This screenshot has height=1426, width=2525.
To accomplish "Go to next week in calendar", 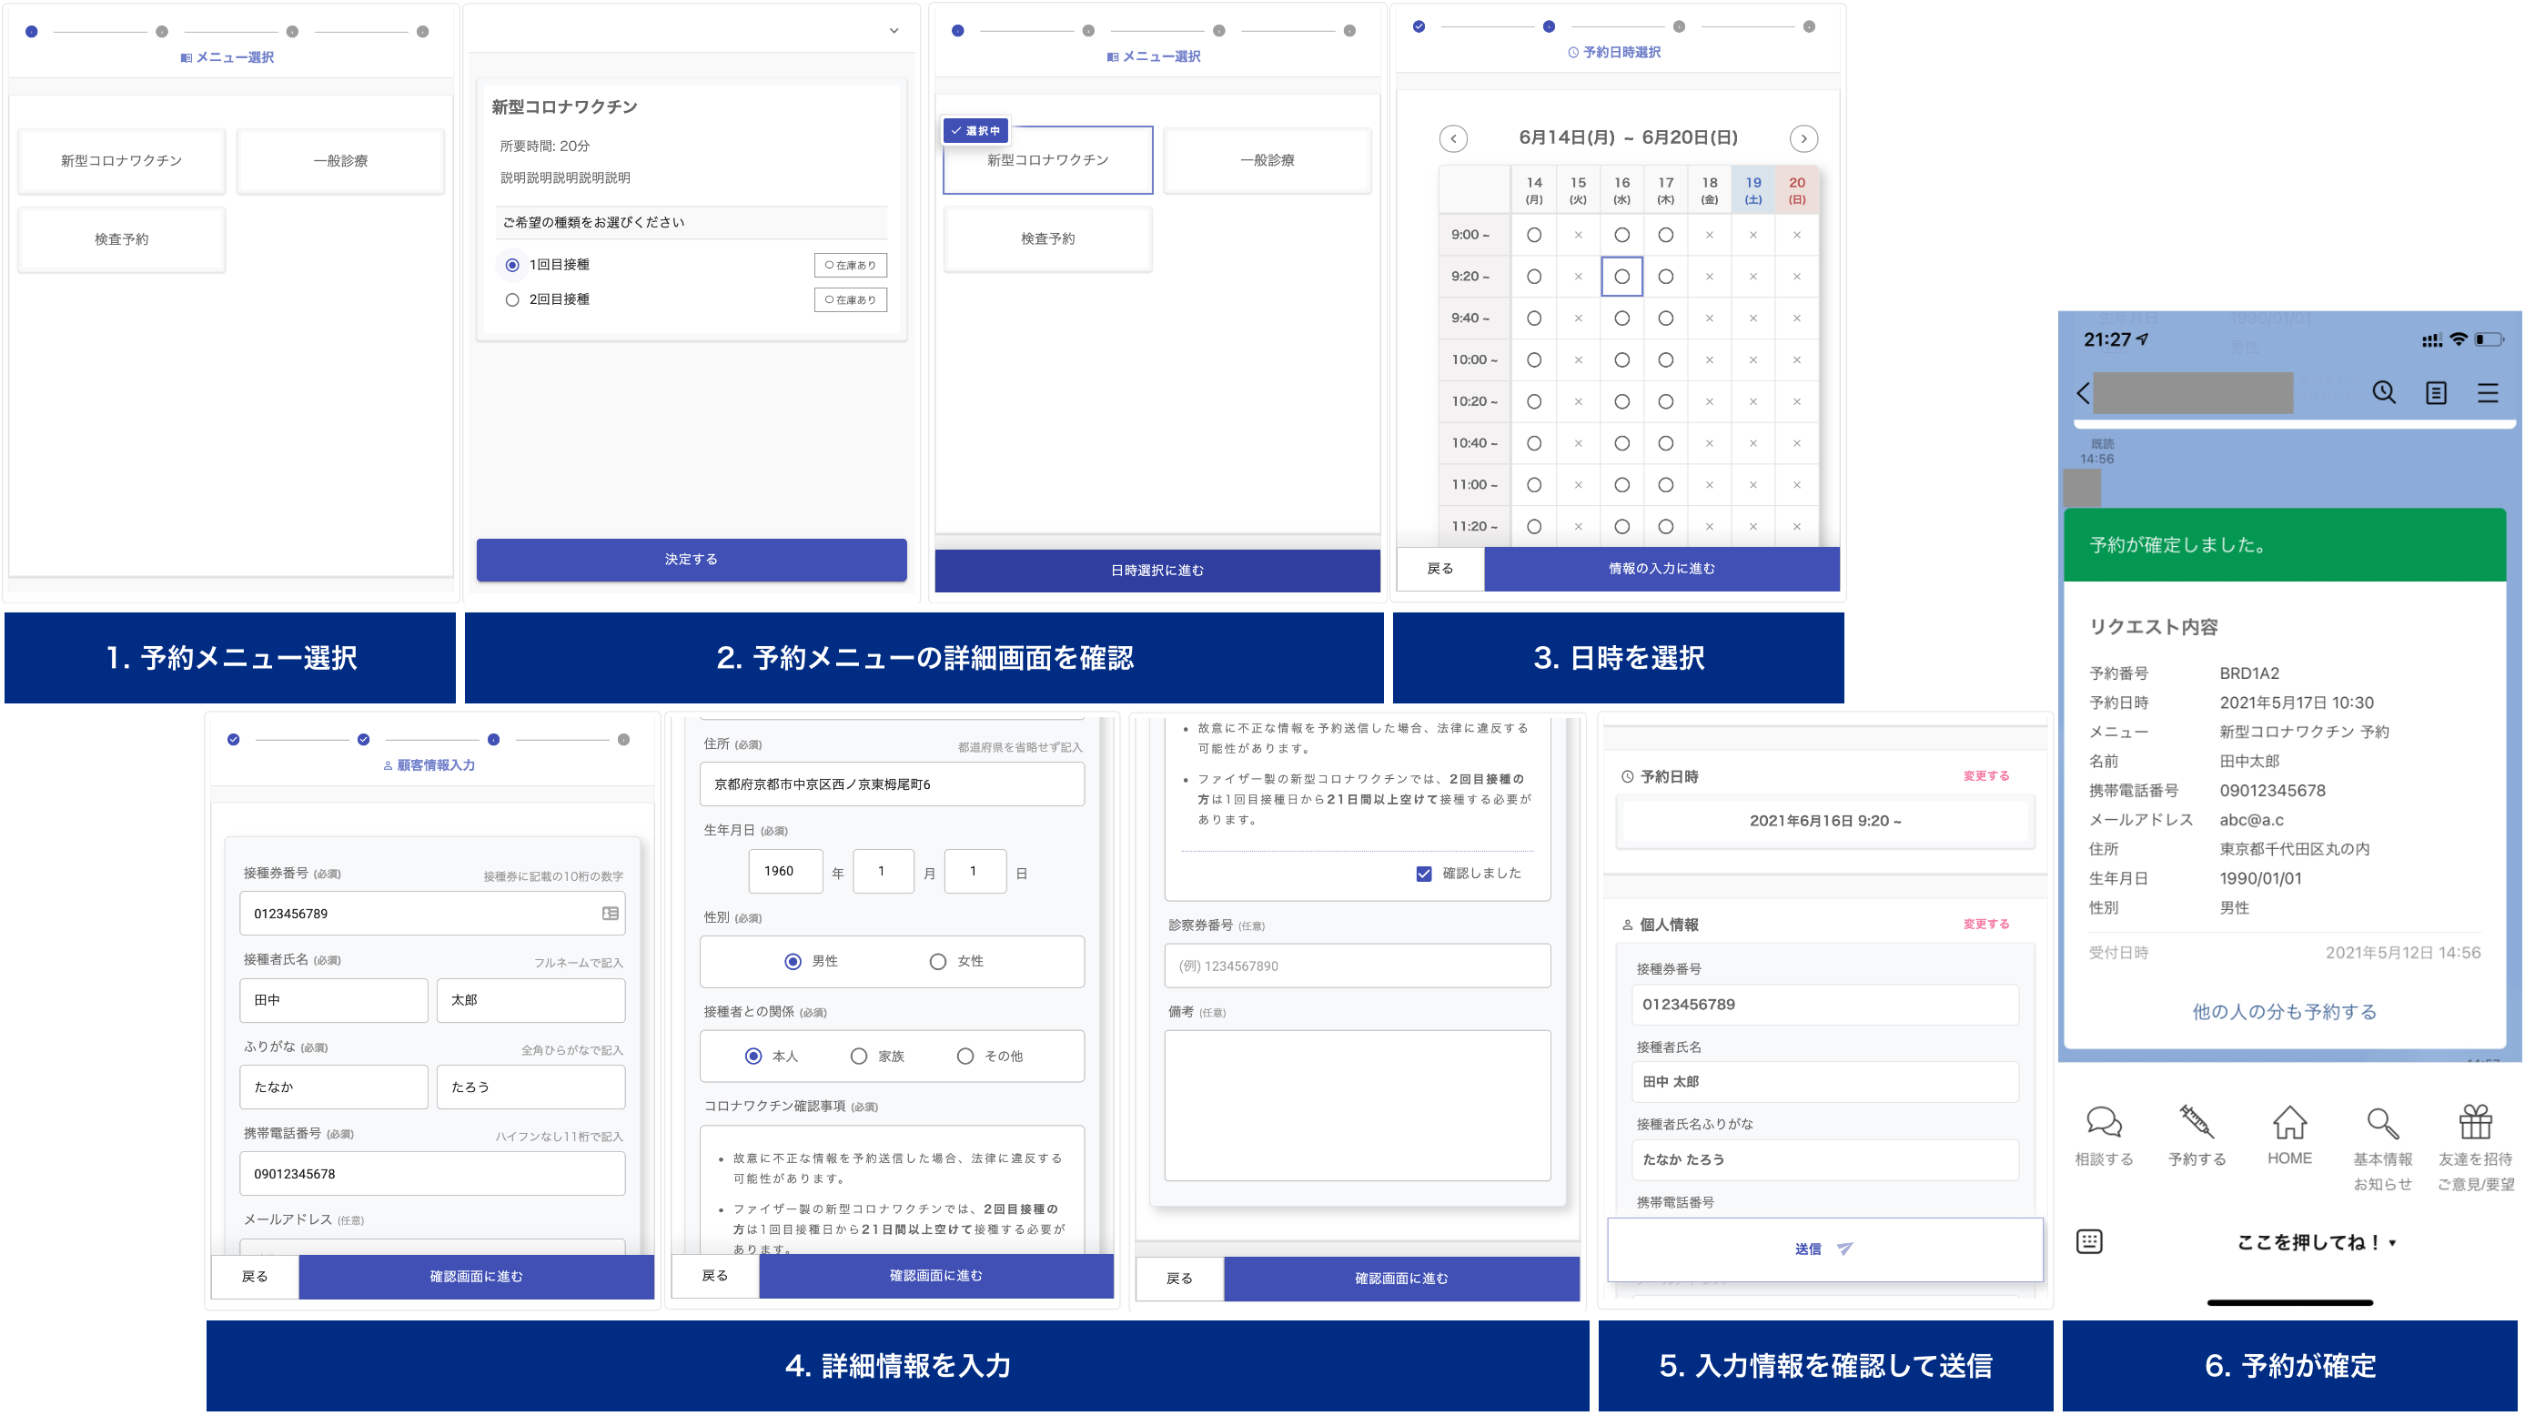I will pyautogui.click(x=1803, y=138).
